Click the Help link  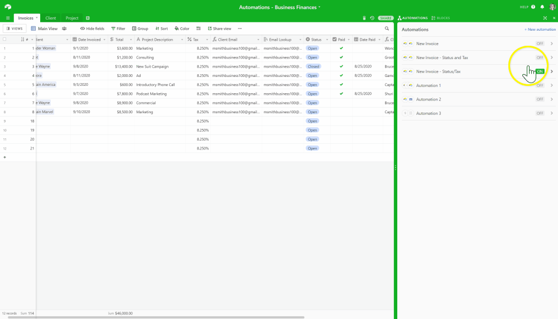click(524, 7)
